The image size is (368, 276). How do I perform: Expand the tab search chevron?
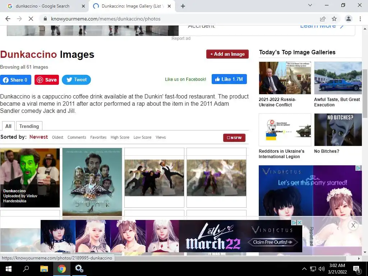coord(310,5)
